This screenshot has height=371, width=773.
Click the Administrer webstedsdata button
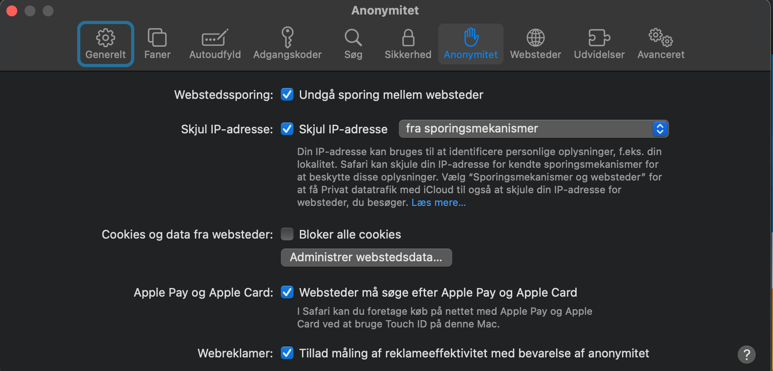tap(366, 258)
